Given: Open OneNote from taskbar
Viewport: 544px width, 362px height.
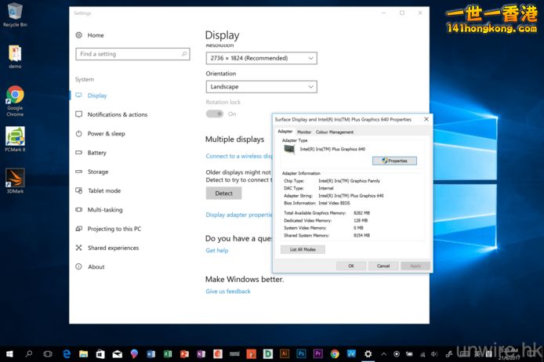Looking at the screenshot, I should [x=201, y=353].
